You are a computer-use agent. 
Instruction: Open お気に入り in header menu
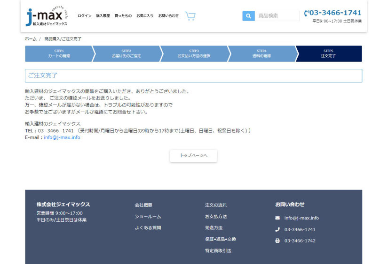145,16
